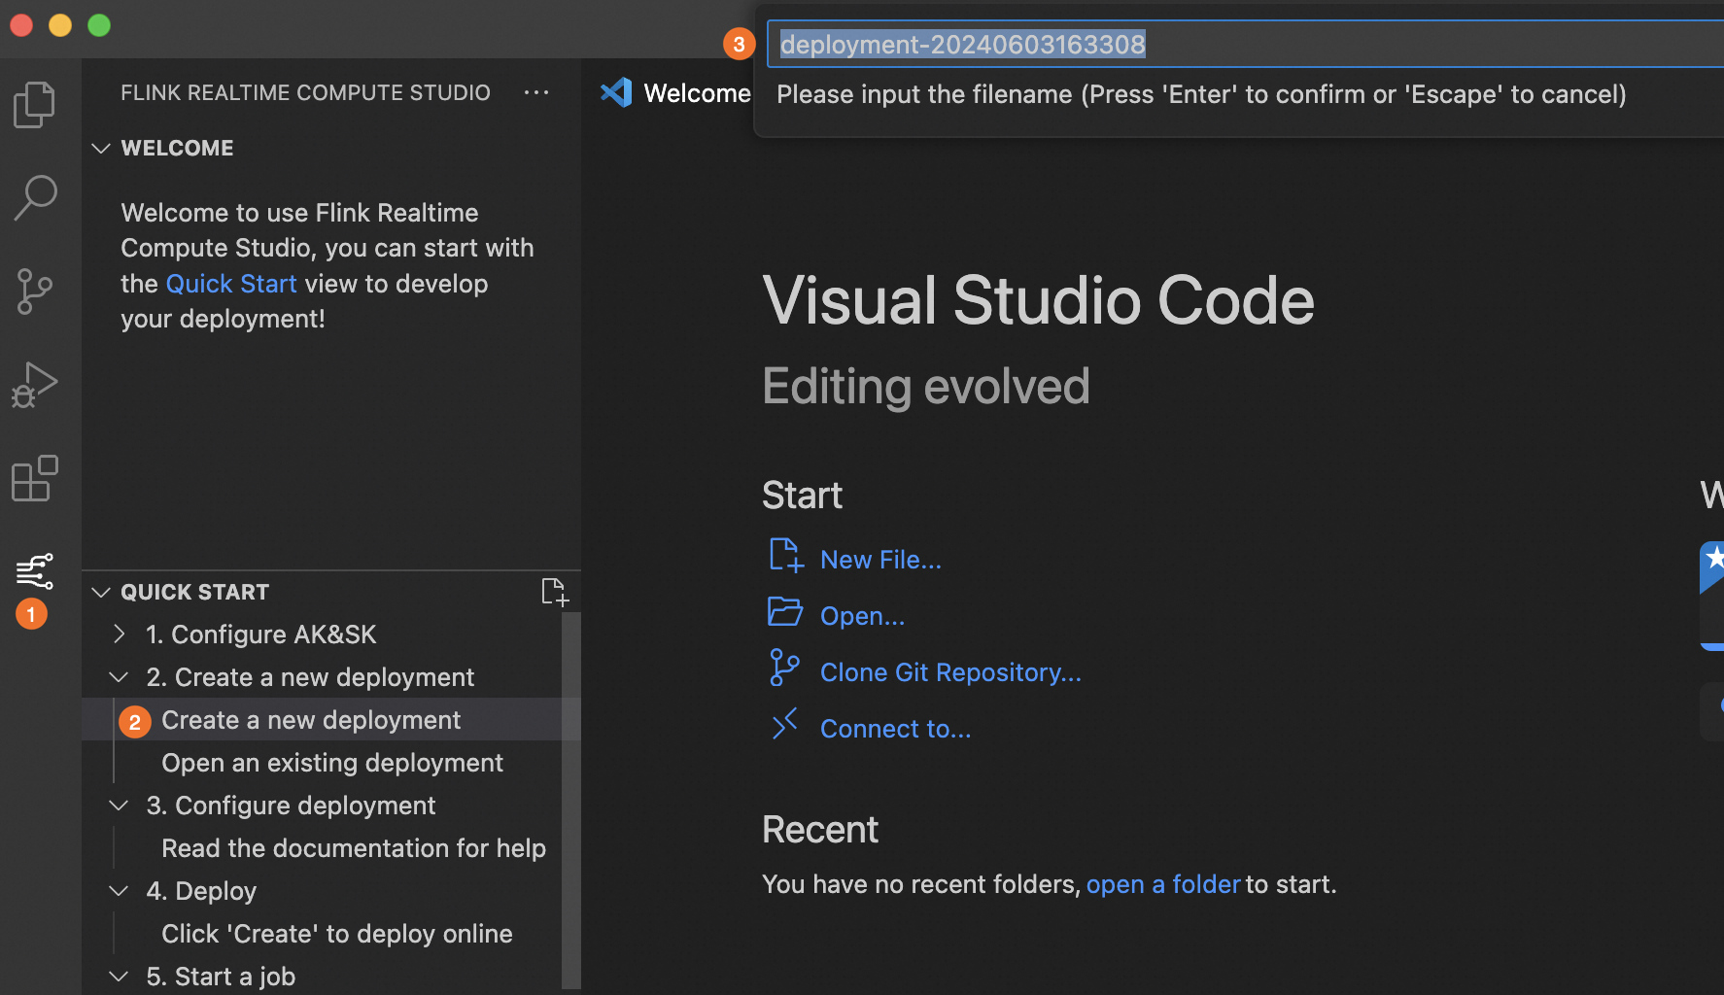Collapse the 4. Deploy group
1724x995 pixels.
[119, 891]
